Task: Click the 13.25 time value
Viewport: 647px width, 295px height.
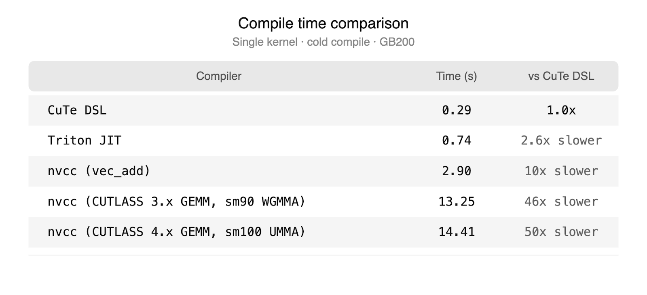Action: [457, 201]
